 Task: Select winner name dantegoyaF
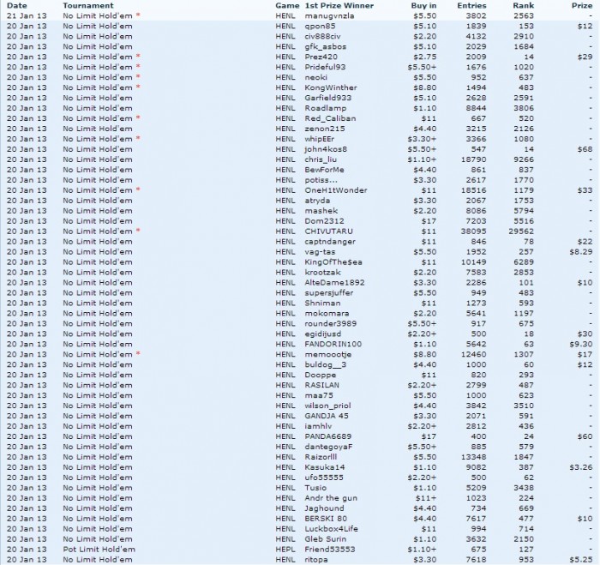328,448
